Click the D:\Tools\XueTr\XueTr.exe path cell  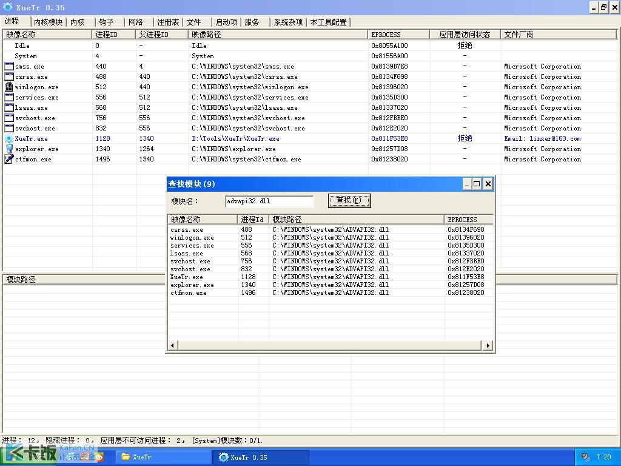235,139
